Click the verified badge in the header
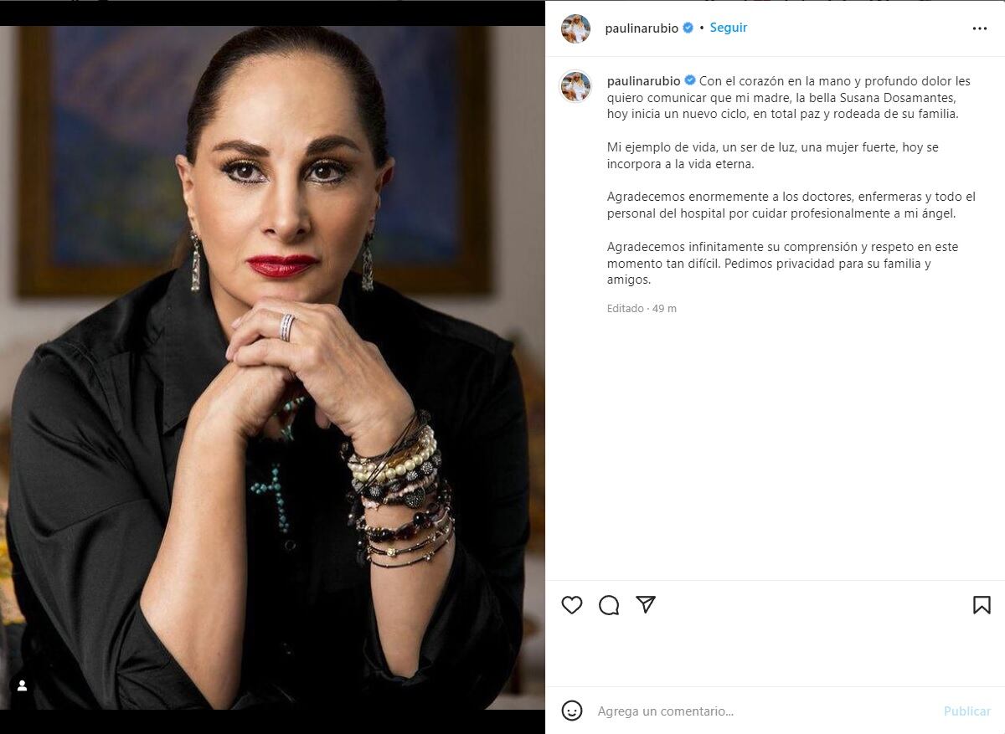The image size is (1005, 734). click(688, 28)
